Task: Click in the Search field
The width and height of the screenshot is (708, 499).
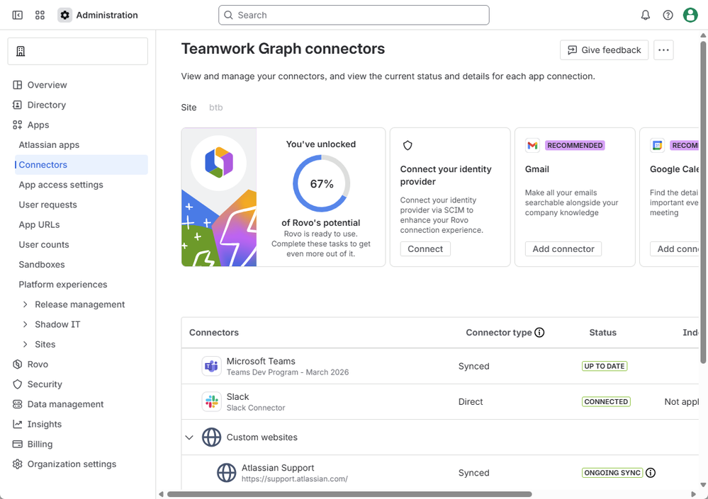Action: [x=354, y=15]
